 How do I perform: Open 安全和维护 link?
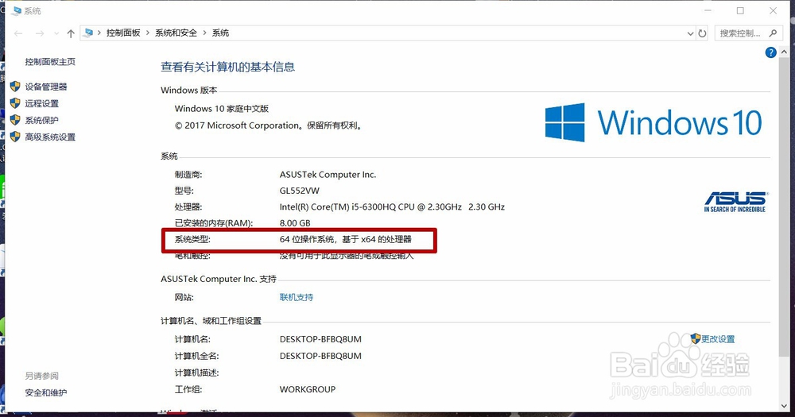click(46, 392)
